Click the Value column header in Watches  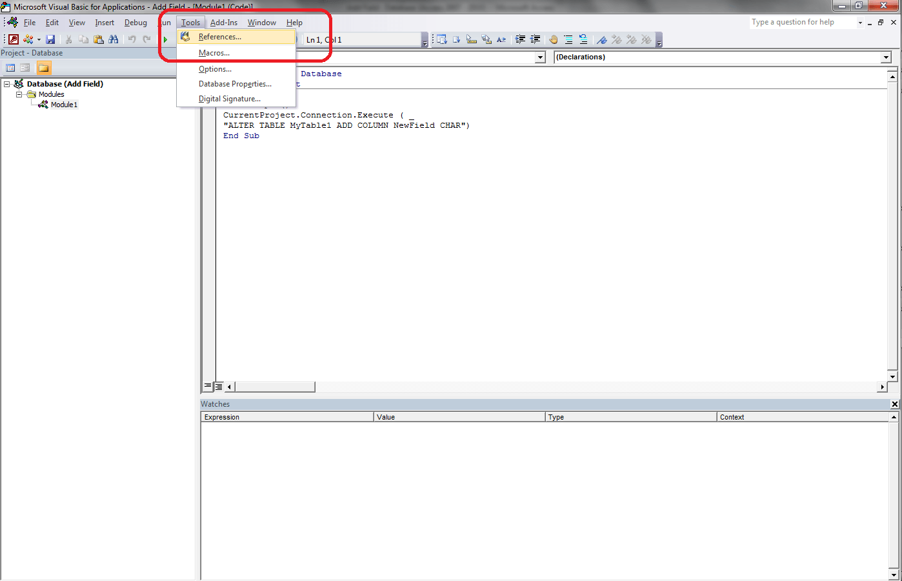459,417
